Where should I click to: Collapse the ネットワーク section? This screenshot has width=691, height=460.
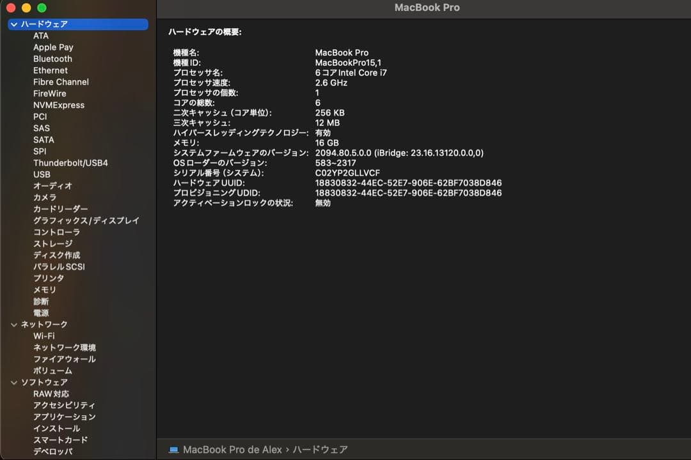(x=14, y=324)
